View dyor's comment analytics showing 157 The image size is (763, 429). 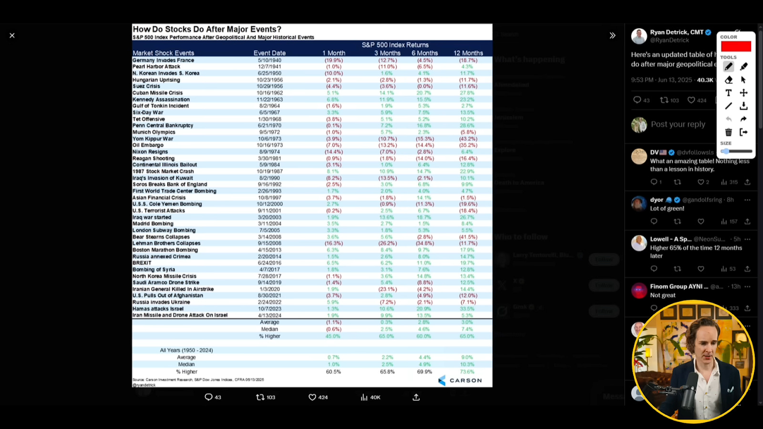coord(729,221)
